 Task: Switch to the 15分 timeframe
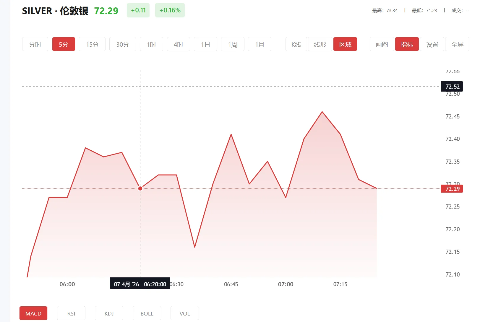click(92, 44)
